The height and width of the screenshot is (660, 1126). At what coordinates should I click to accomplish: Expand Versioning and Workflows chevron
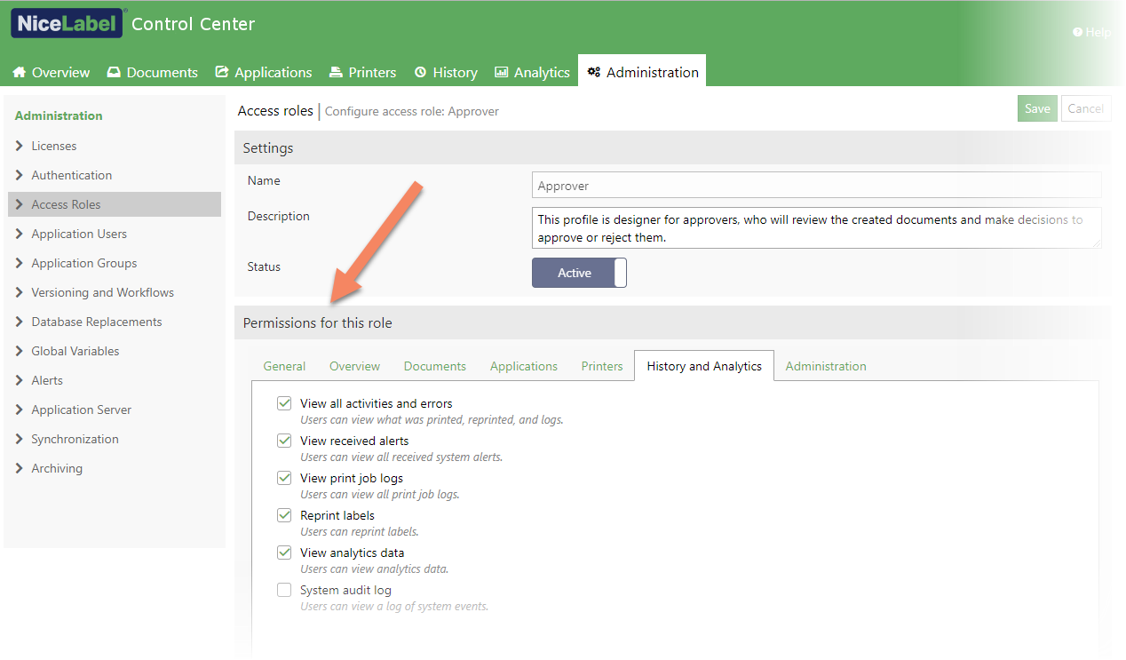pos(20,292)
